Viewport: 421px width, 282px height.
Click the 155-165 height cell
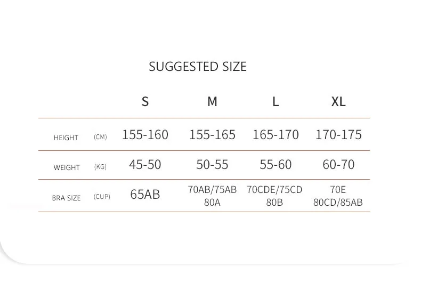click(x=212, y=135)
